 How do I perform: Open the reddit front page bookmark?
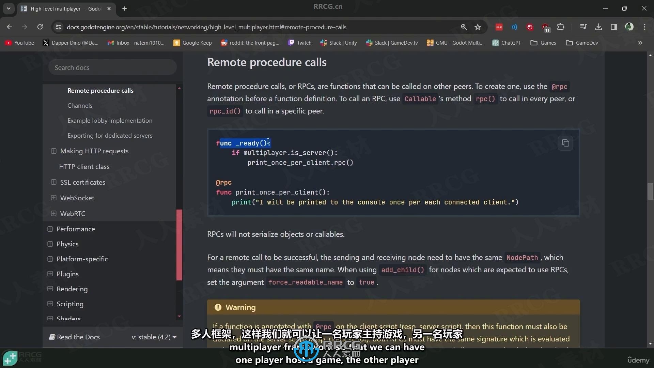pos(250,43)
